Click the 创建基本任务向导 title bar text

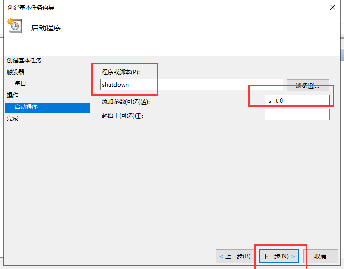31,7
